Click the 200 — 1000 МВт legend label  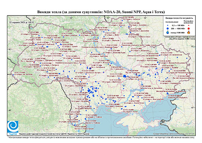click(x=178, y=28)
